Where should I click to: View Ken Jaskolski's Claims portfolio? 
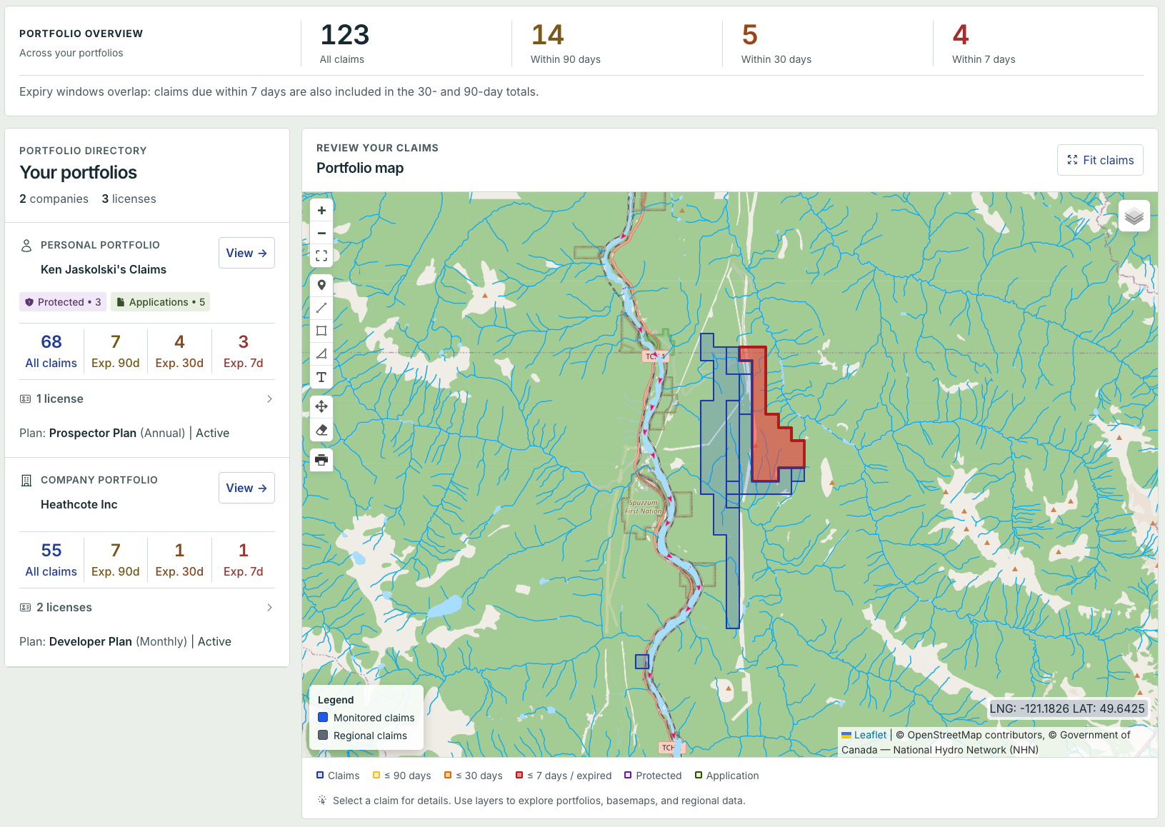[246, 253]
